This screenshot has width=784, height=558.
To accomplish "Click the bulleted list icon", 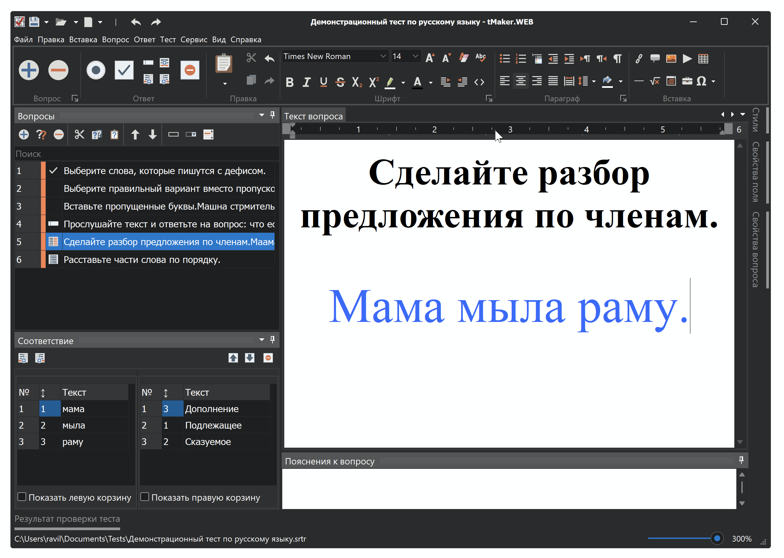I will point(504,59).
